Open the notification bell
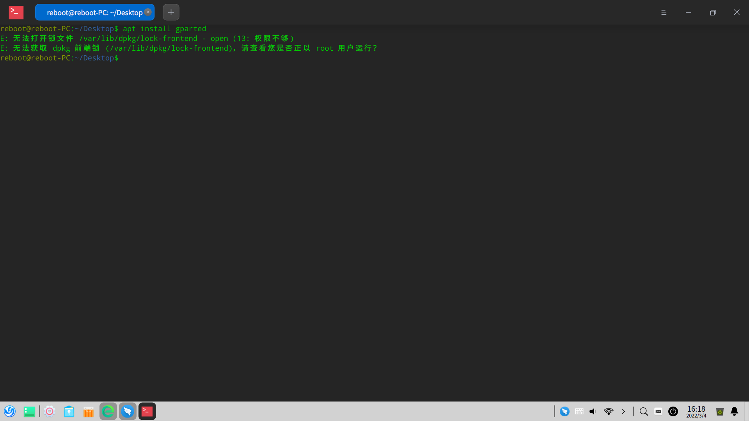This screenshot has height=421, width=749. (x=734, y=411)
